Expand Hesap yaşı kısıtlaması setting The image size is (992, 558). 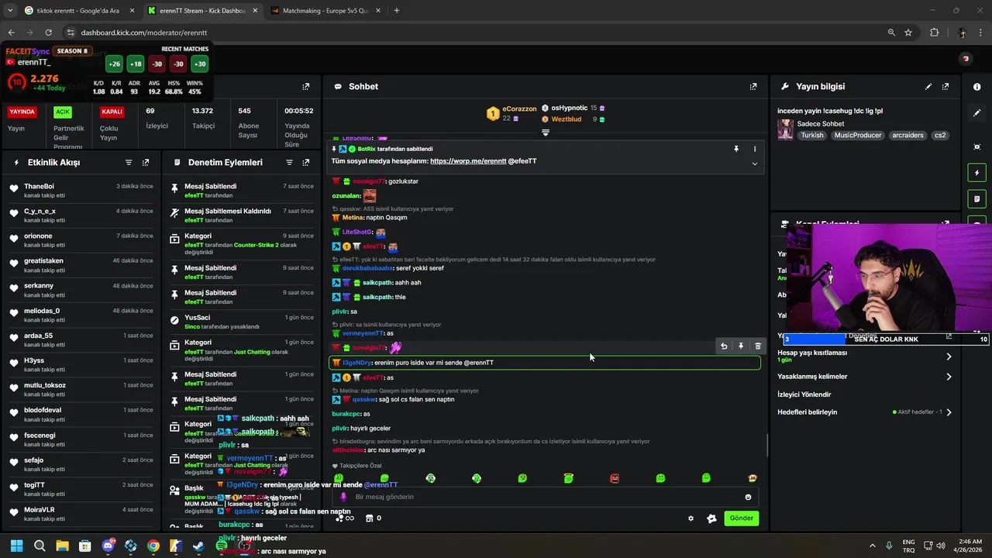(x=949, y=356)
